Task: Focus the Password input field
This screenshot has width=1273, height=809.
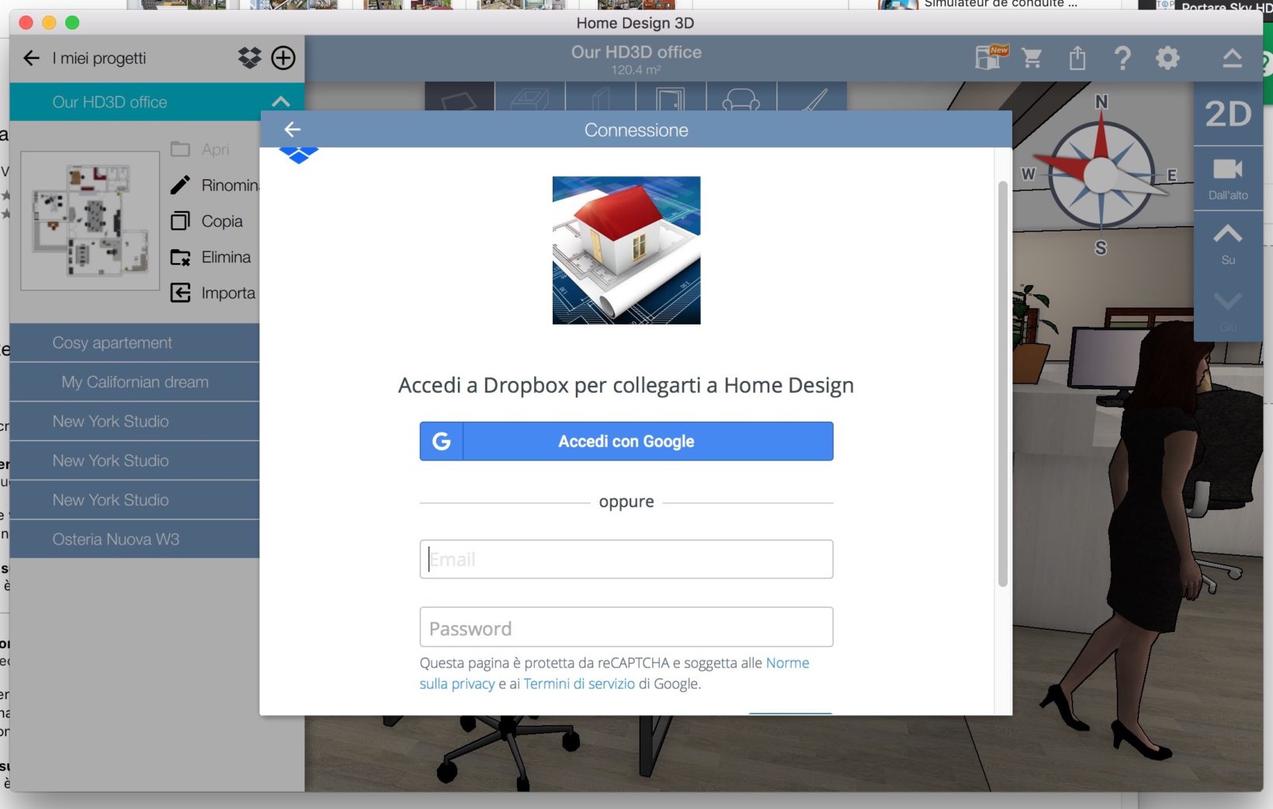Action: tap(626, 627)
